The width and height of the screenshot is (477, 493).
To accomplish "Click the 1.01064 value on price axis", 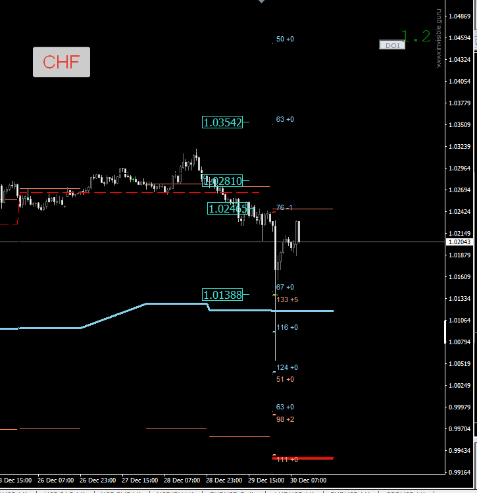I will 460,321.
